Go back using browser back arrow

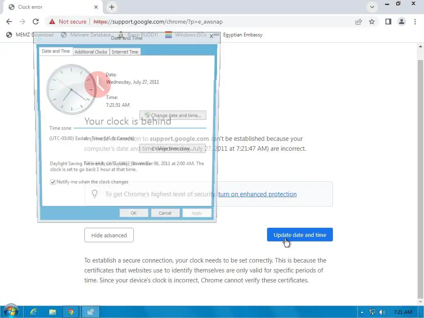click(9, 22)
